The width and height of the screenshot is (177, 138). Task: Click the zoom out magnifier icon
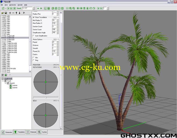pos(73,8)
